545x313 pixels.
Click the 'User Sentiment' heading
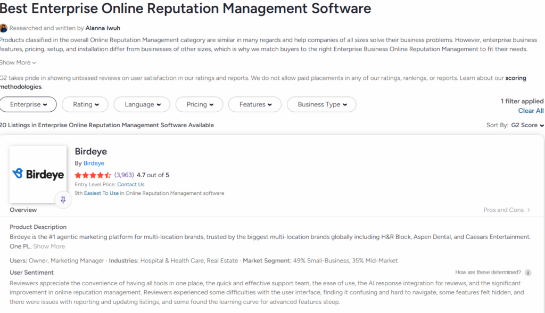[31, 273]
